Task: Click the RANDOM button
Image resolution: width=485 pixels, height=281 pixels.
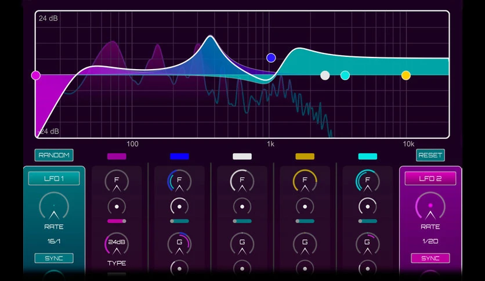Action: pyautogui.click(x=54, y=155)
